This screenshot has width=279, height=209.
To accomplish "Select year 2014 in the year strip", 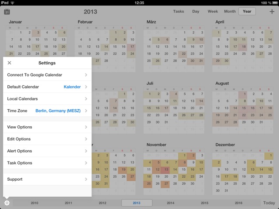I will pos(170,203).
